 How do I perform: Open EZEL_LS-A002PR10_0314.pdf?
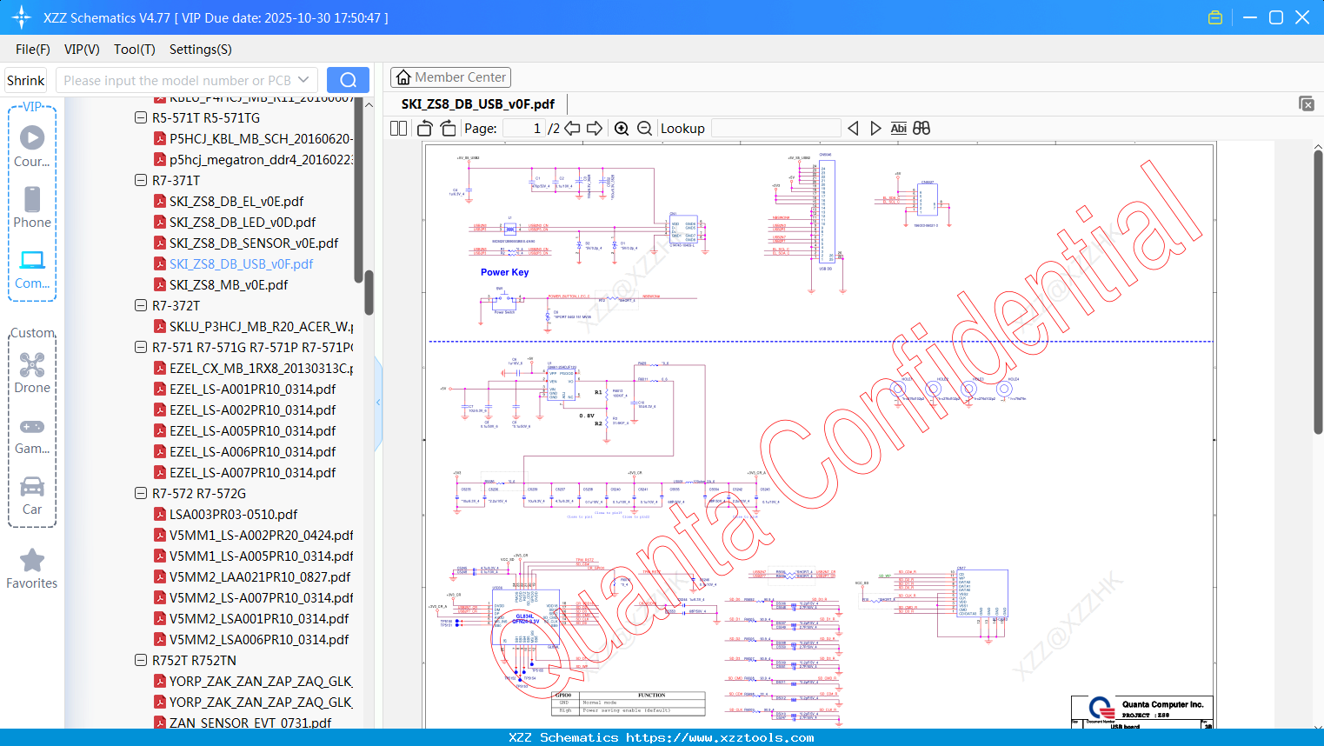tap(252, 410)
